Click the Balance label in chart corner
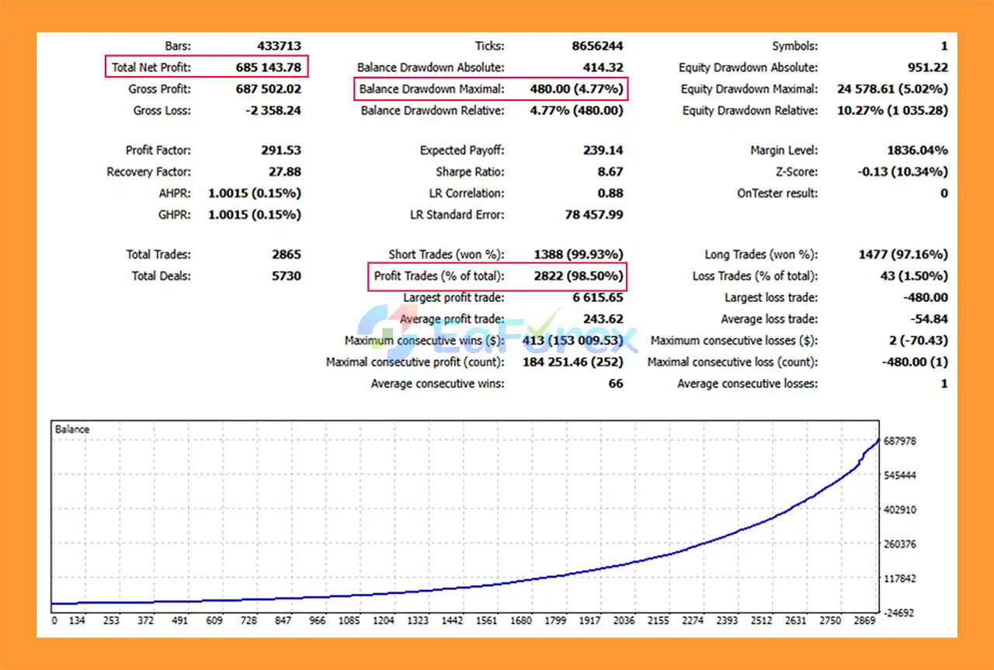 coord(72,429)
